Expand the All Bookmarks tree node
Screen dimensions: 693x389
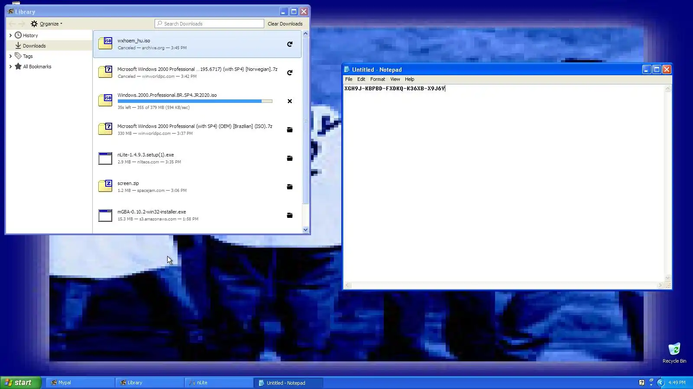(10, 67)
